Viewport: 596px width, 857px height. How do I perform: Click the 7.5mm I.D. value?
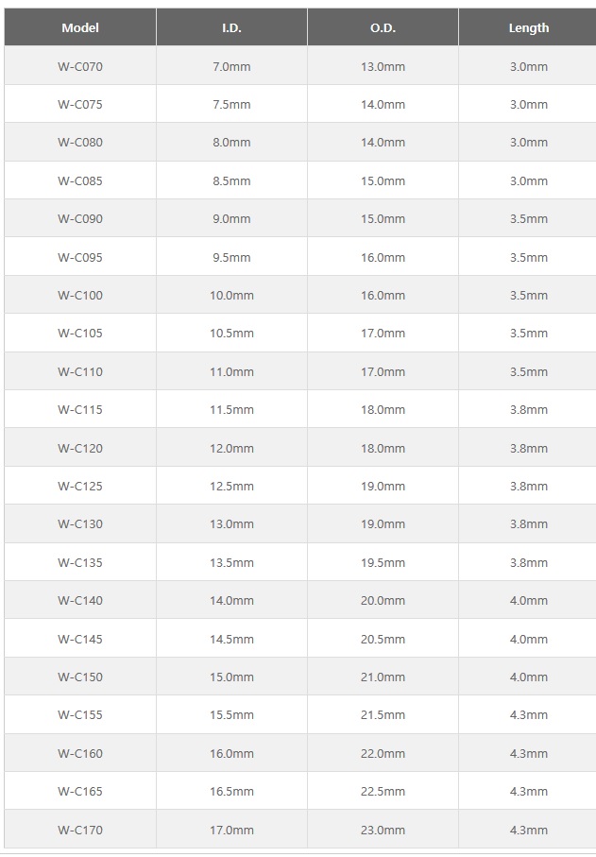(231, 104)
